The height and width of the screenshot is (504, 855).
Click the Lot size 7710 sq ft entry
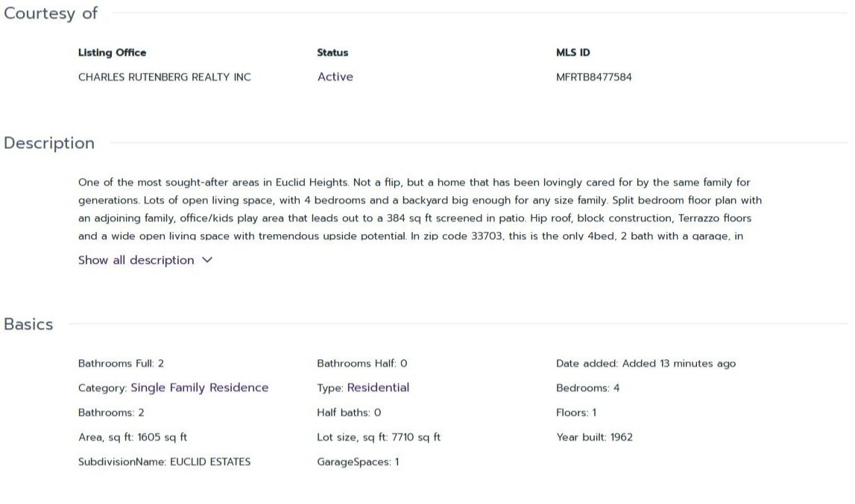point(378,438)
